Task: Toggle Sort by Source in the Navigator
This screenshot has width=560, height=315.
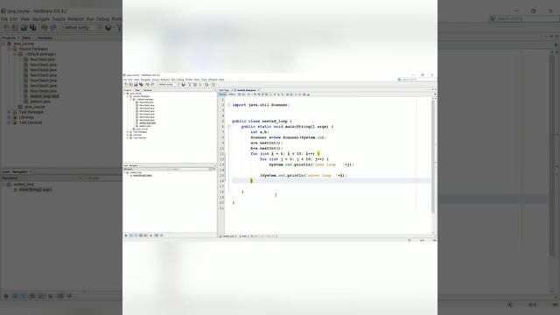Action: tap(161, 235)
